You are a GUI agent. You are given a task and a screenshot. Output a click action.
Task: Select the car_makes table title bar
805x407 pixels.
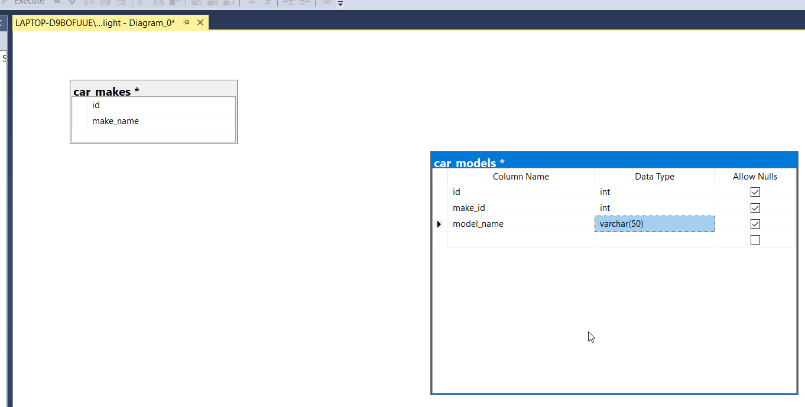154,91
